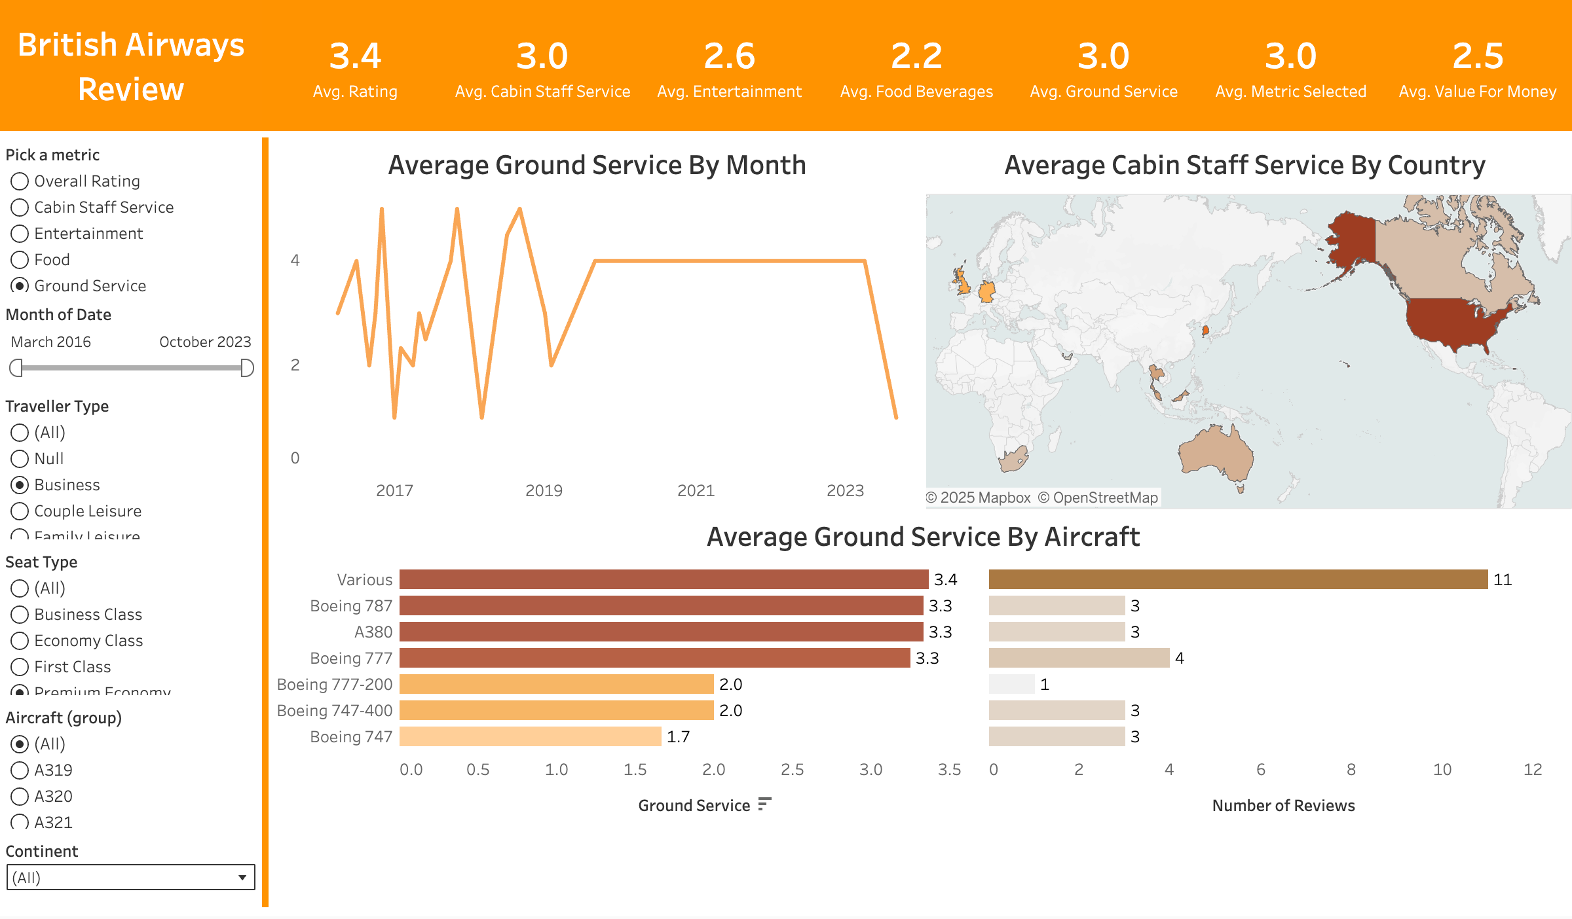Click the Boeing 747 ground service bar
The image size is (1572, 919).
click(x=530, y=736)
